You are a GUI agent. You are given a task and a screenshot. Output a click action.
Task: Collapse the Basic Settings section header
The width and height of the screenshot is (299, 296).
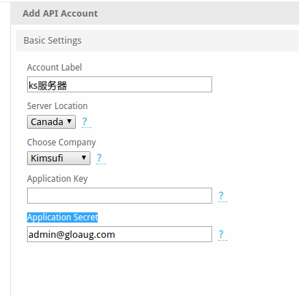[158, 41]
